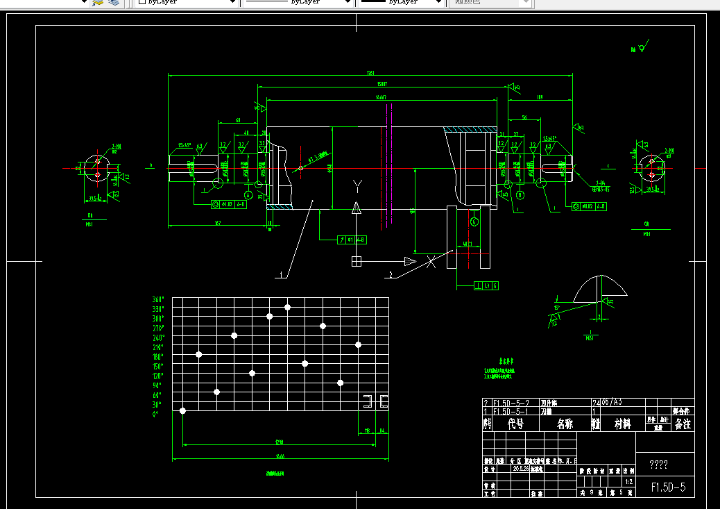Select the runout tolerance frame φ1 A-B
Viewport: 720px width, 509px height.
(352, 240)
